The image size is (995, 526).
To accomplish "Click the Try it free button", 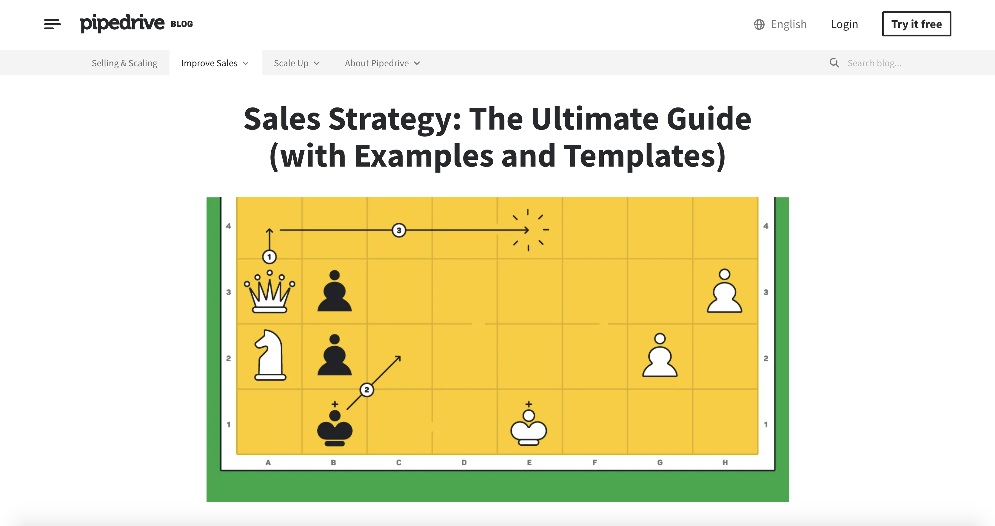I will pos(917,24).
